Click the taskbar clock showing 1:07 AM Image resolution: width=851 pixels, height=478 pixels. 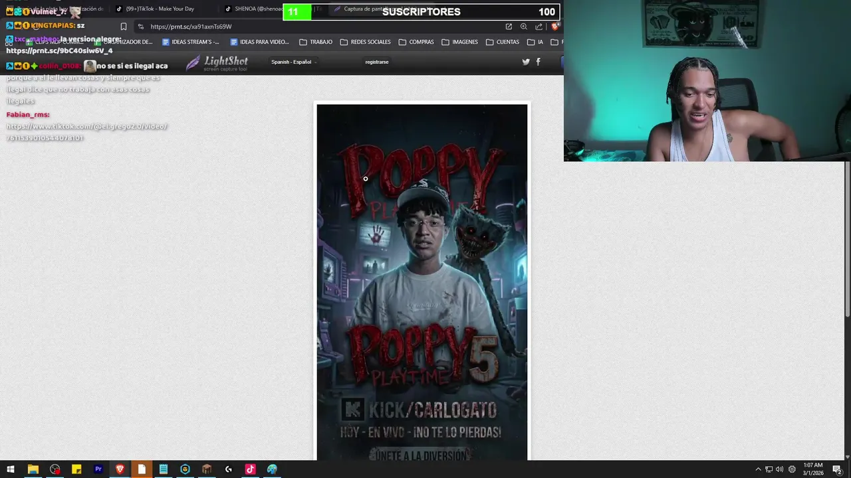pos(813,469)
